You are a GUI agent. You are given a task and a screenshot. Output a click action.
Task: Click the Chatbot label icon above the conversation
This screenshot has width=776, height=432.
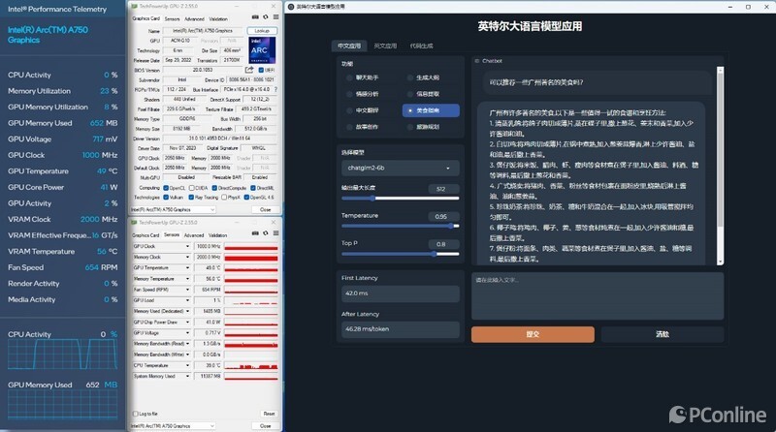(x=477, y=61)
